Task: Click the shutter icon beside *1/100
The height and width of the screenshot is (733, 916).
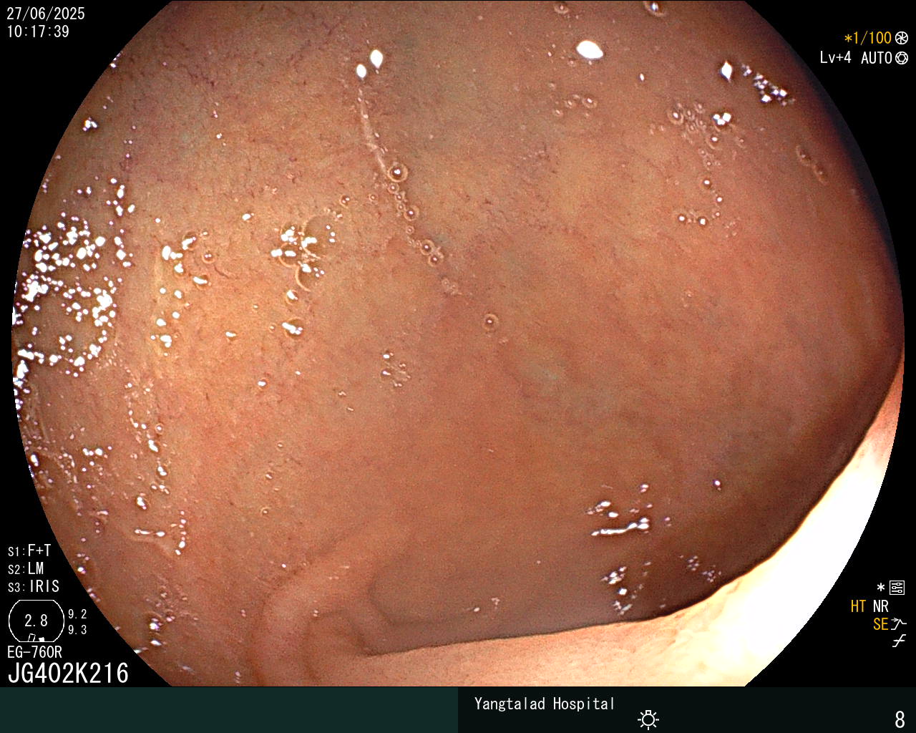Action: [x=902, y=38]
